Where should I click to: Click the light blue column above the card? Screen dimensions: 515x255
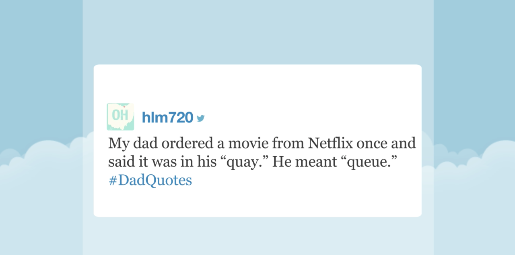[258, 32]
